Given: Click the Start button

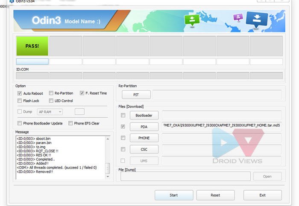Looking at the screenshot, I should point(174,195).
